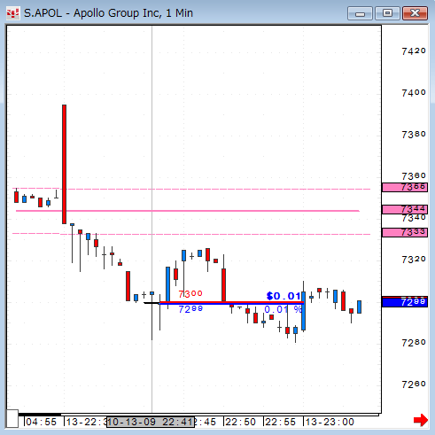Click the 04:55 time axis label
This screenshot has height=435, width=435.
41,422
